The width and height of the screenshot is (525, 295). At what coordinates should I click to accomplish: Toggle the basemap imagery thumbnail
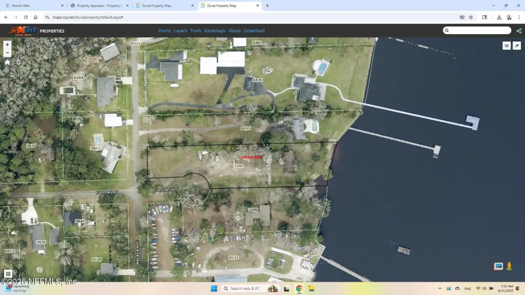click(x=498, y=266)
